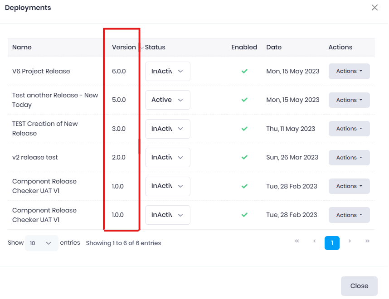
Task: Select page 1 in pagination
Action: pos(332,243)
